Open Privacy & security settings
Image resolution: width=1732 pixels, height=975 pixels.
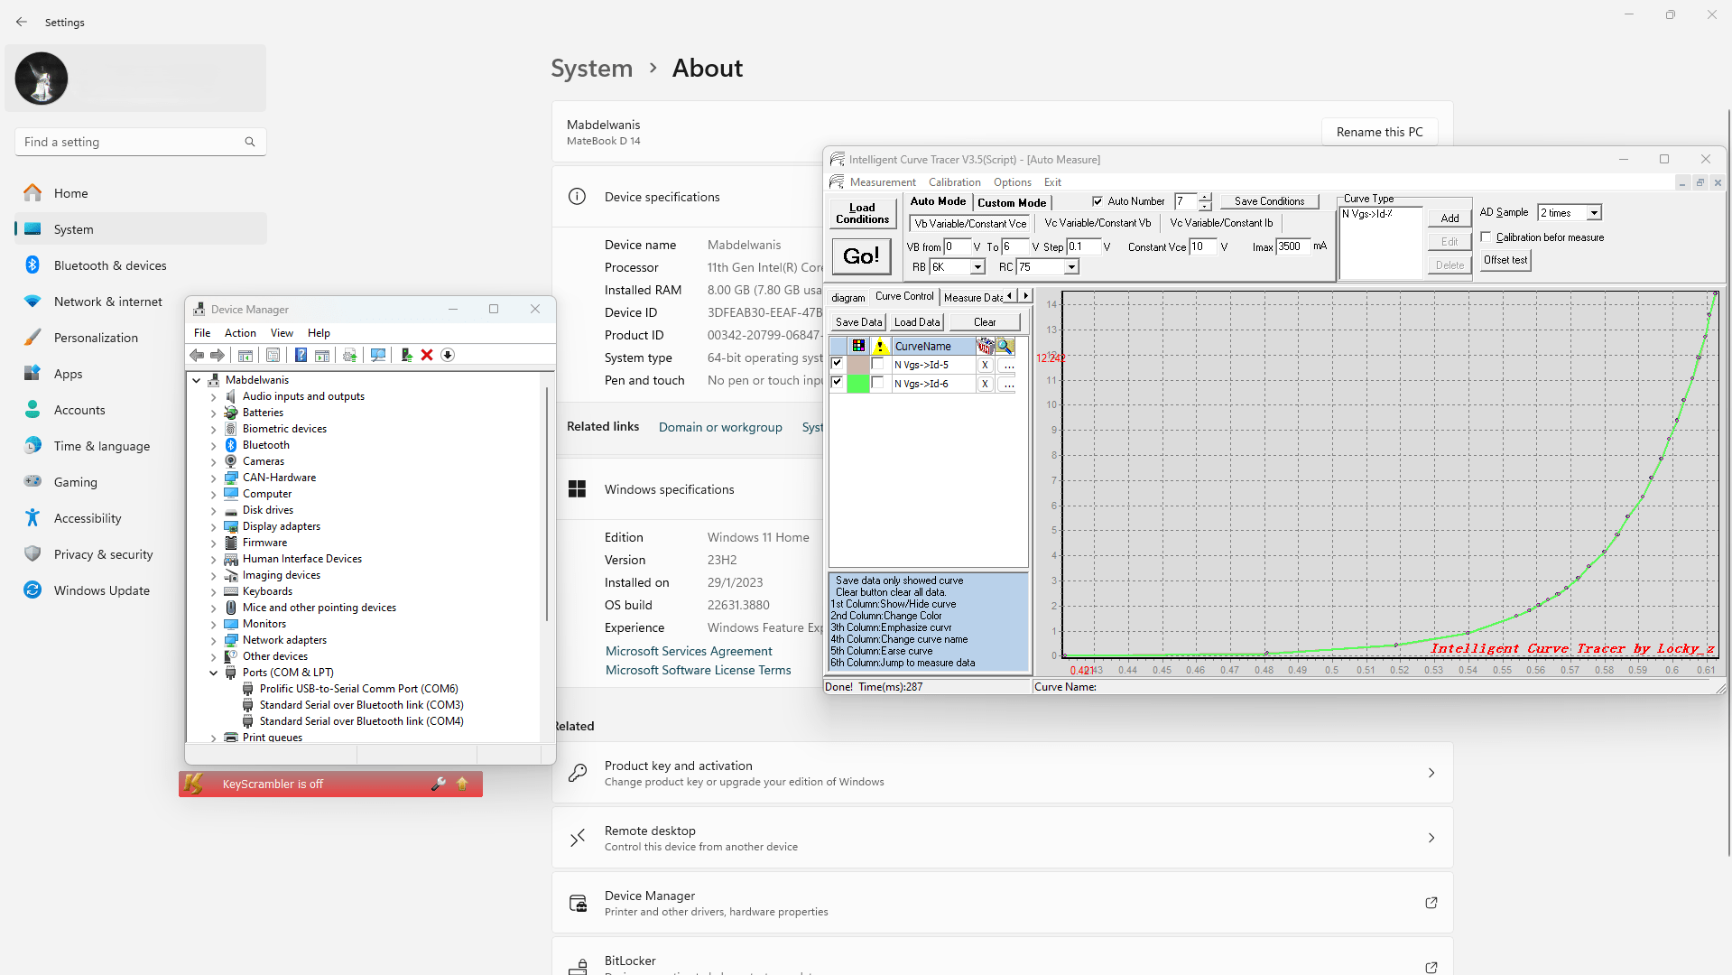[103, 554]
